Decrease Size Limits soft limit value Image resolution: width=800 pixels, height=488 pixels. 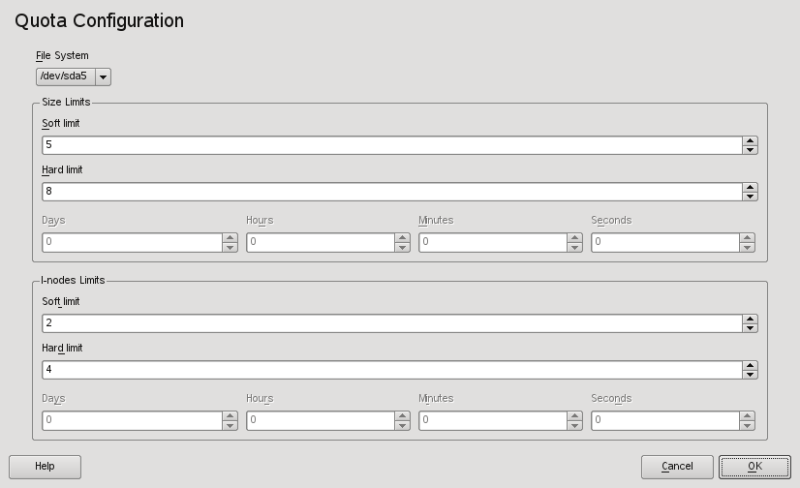tap(750, 149)
